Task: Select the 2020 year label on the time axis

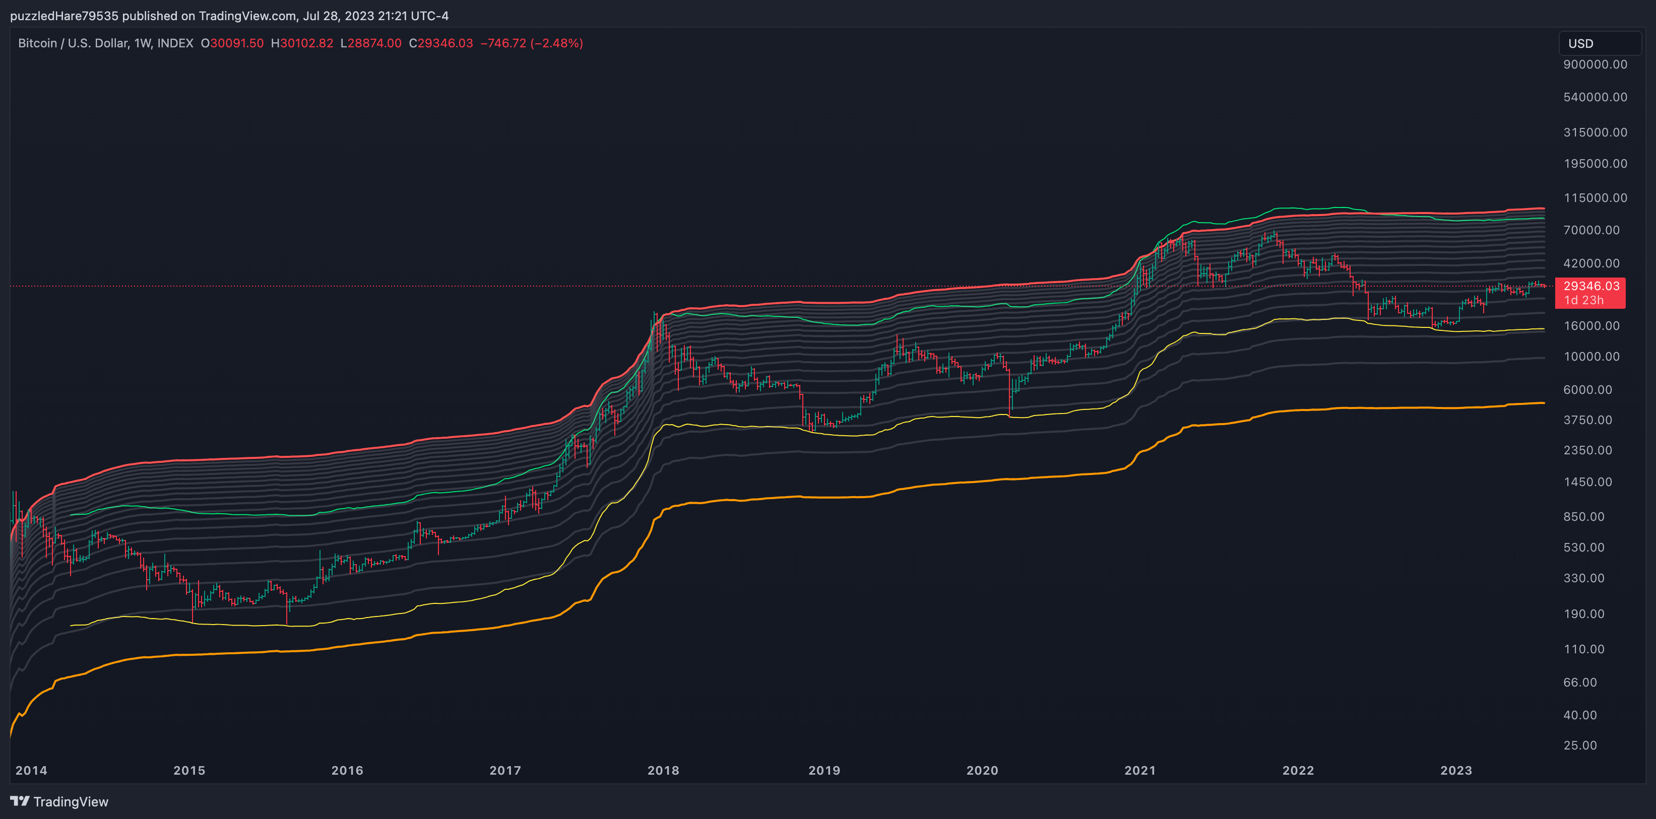Action: (982, 770)
